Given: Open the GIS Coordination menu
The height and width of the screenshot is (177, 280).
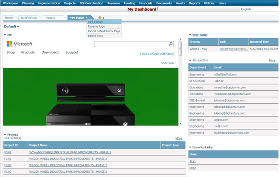Looking at the screenshot, I should 91,3.
